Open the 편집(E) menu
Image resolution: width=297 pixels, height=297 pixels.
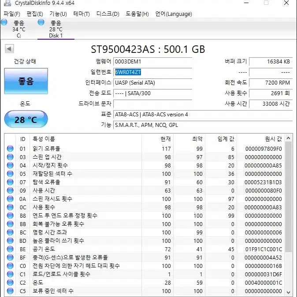(x=35, y=14)
